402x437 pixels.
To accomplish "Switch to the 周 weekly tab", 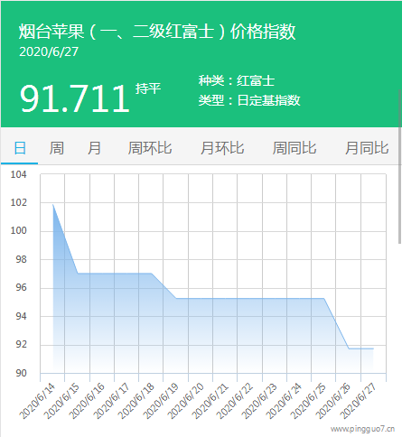I will [57, 148].
